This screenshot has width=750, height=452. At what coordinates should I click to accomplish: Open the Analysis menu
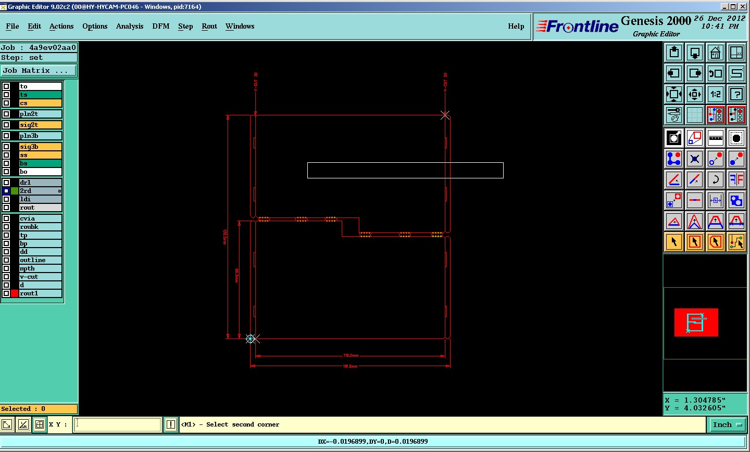tap(130, 26)
